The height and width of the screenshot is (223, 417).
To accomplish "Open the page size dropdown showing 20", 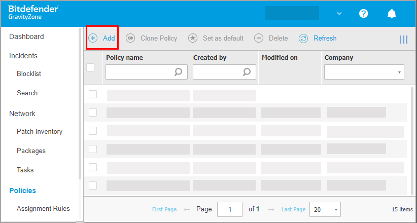I will point(324,209).
